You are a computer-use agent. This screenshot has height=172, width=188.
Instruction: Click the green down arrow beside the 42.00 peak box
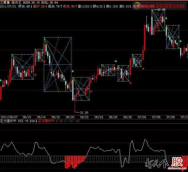(166, 18)
